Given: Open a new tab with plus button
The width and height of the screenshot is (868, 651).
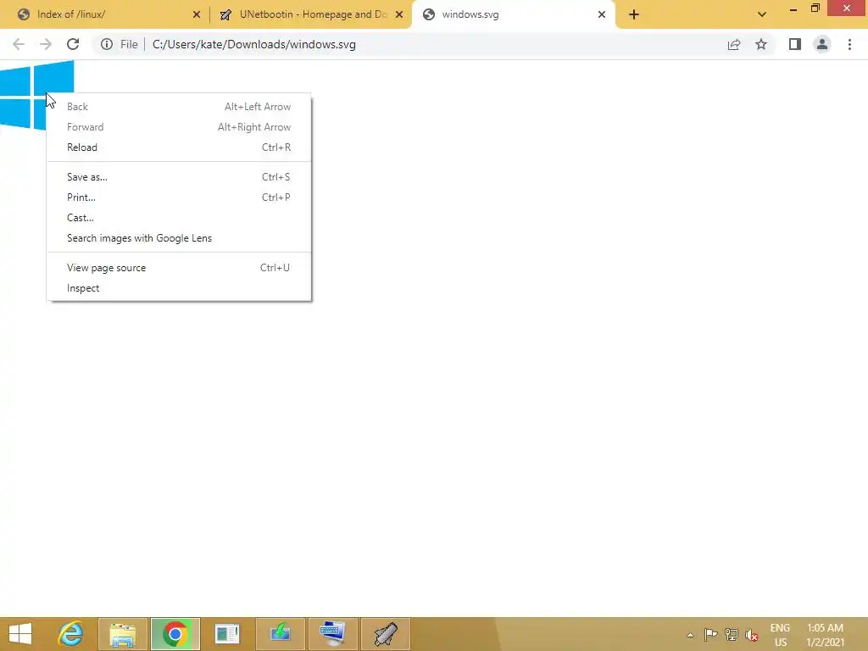Looking at the screenshot, I should [634, 14].
